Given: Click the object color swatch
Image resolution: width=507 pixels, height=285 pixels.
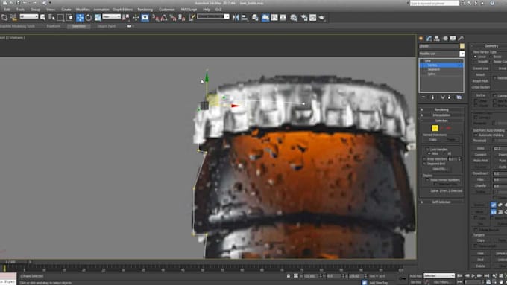Looking at the screenshot, I should click(462, 46).
